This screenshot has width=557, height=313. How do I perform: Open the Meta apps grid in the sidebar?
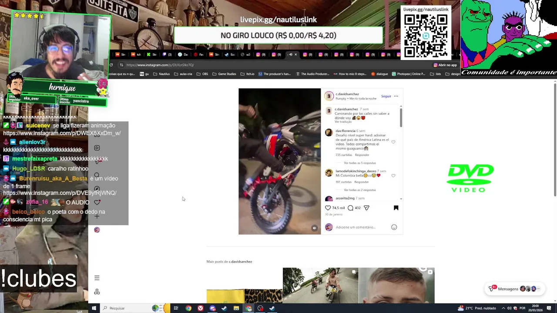[x=97, y=292]
